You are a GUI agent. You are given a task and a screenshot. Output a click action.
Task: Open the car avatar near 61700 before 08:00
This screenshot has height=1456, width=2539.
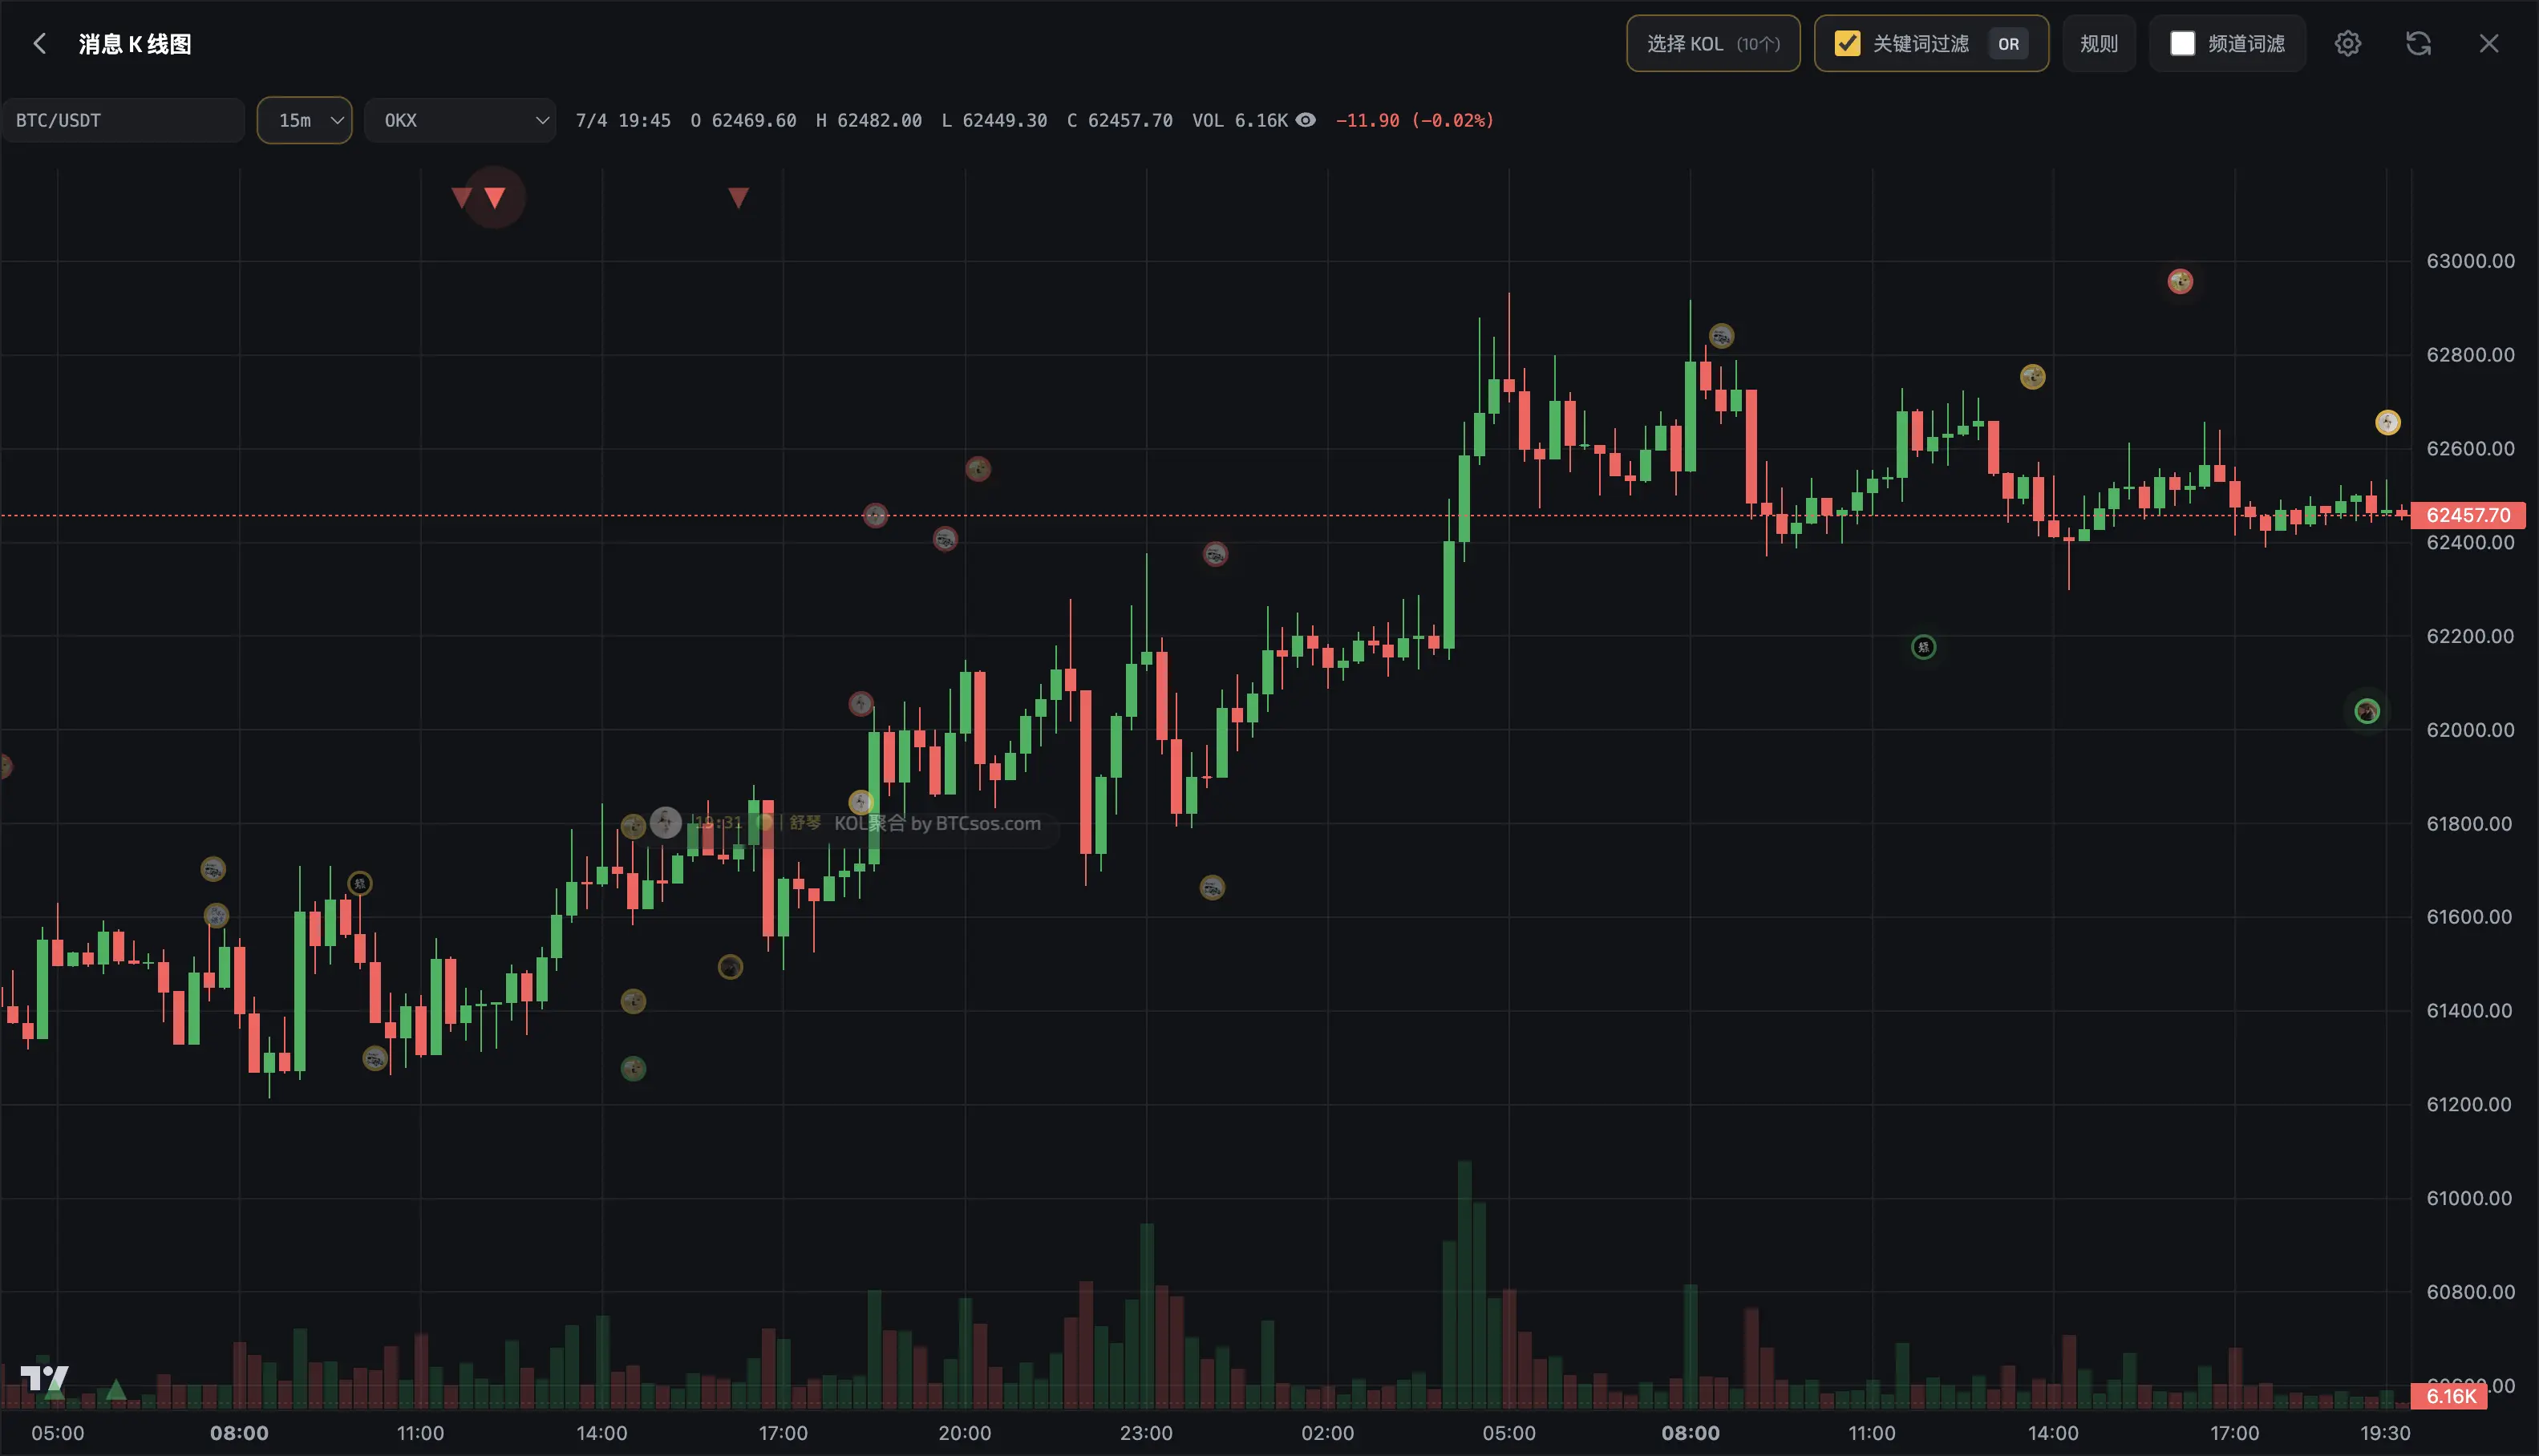[213, 869]
